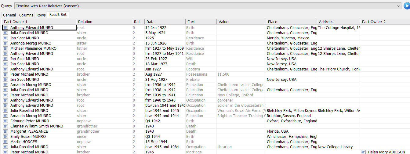
Task: Click person icon on Anthony Edward MUNRO soldier row
Action: click(5, 105)
